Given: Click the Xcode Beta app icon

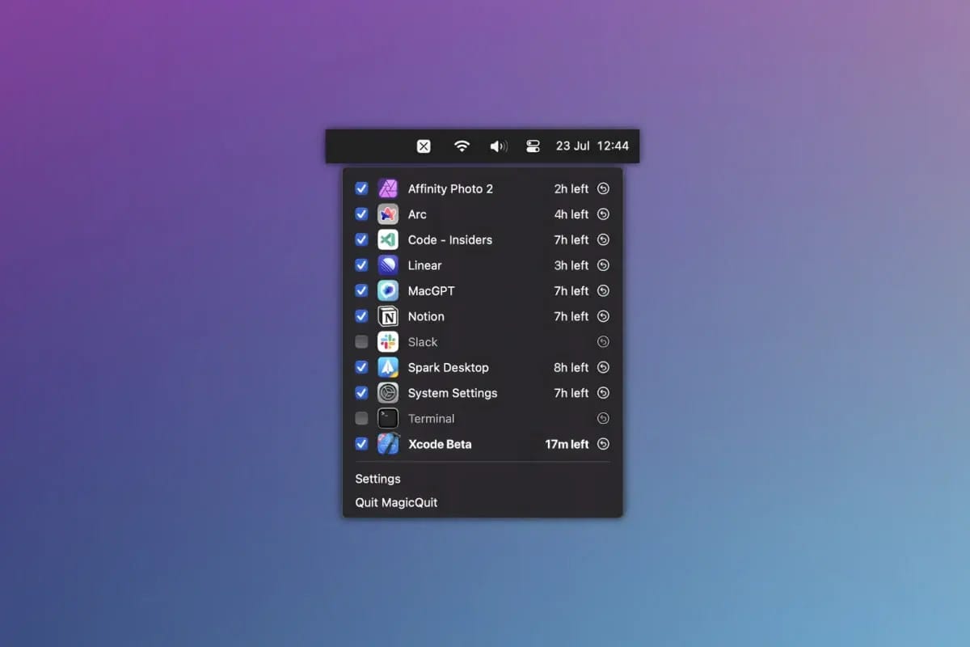Looking at the screenshot, I should coord(389,444).
